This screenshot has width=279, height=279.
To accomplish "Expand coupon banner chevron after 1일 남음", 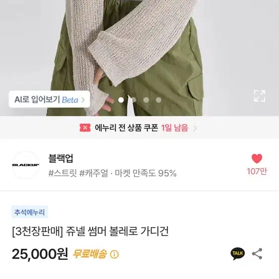I will (195, 128).
